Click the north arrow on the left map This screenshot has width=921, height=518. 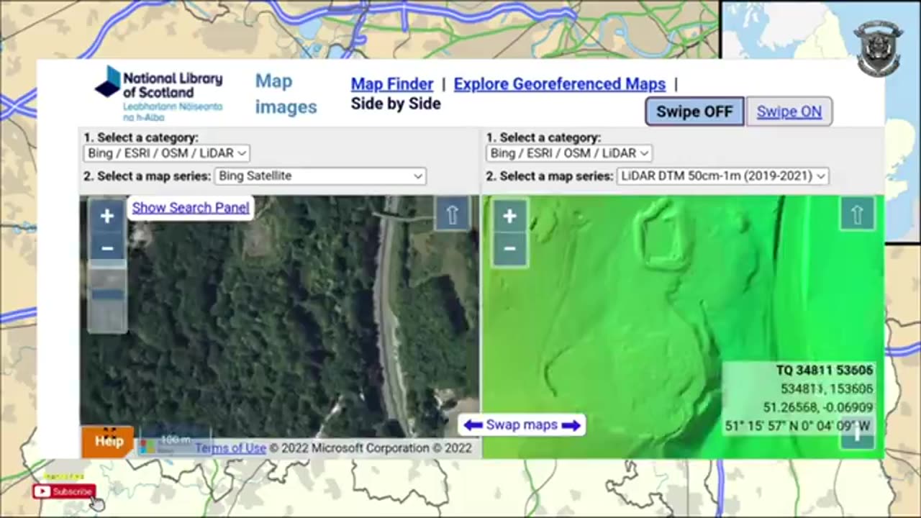[452, 214]
